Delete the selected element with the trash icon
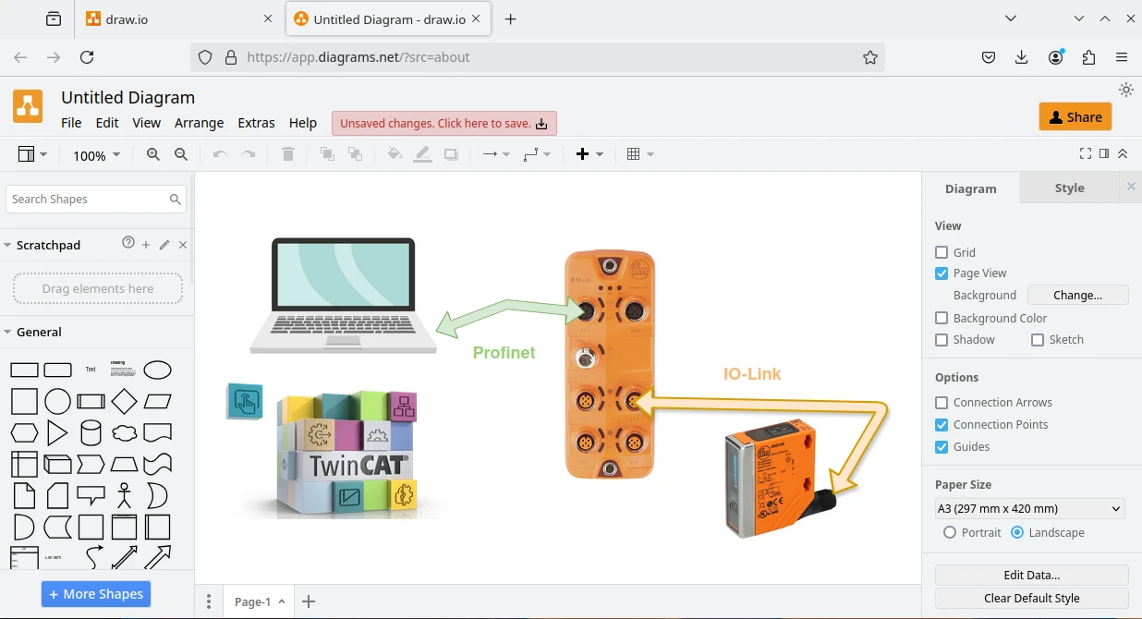 288,154
